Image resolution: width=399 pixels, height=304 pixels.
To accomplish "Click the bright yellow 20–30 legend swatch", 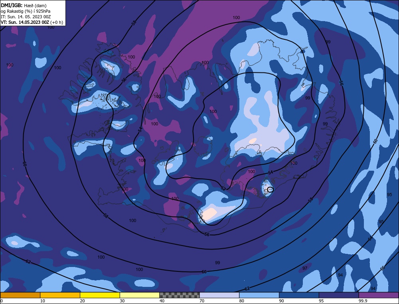I will coord(100,295).
